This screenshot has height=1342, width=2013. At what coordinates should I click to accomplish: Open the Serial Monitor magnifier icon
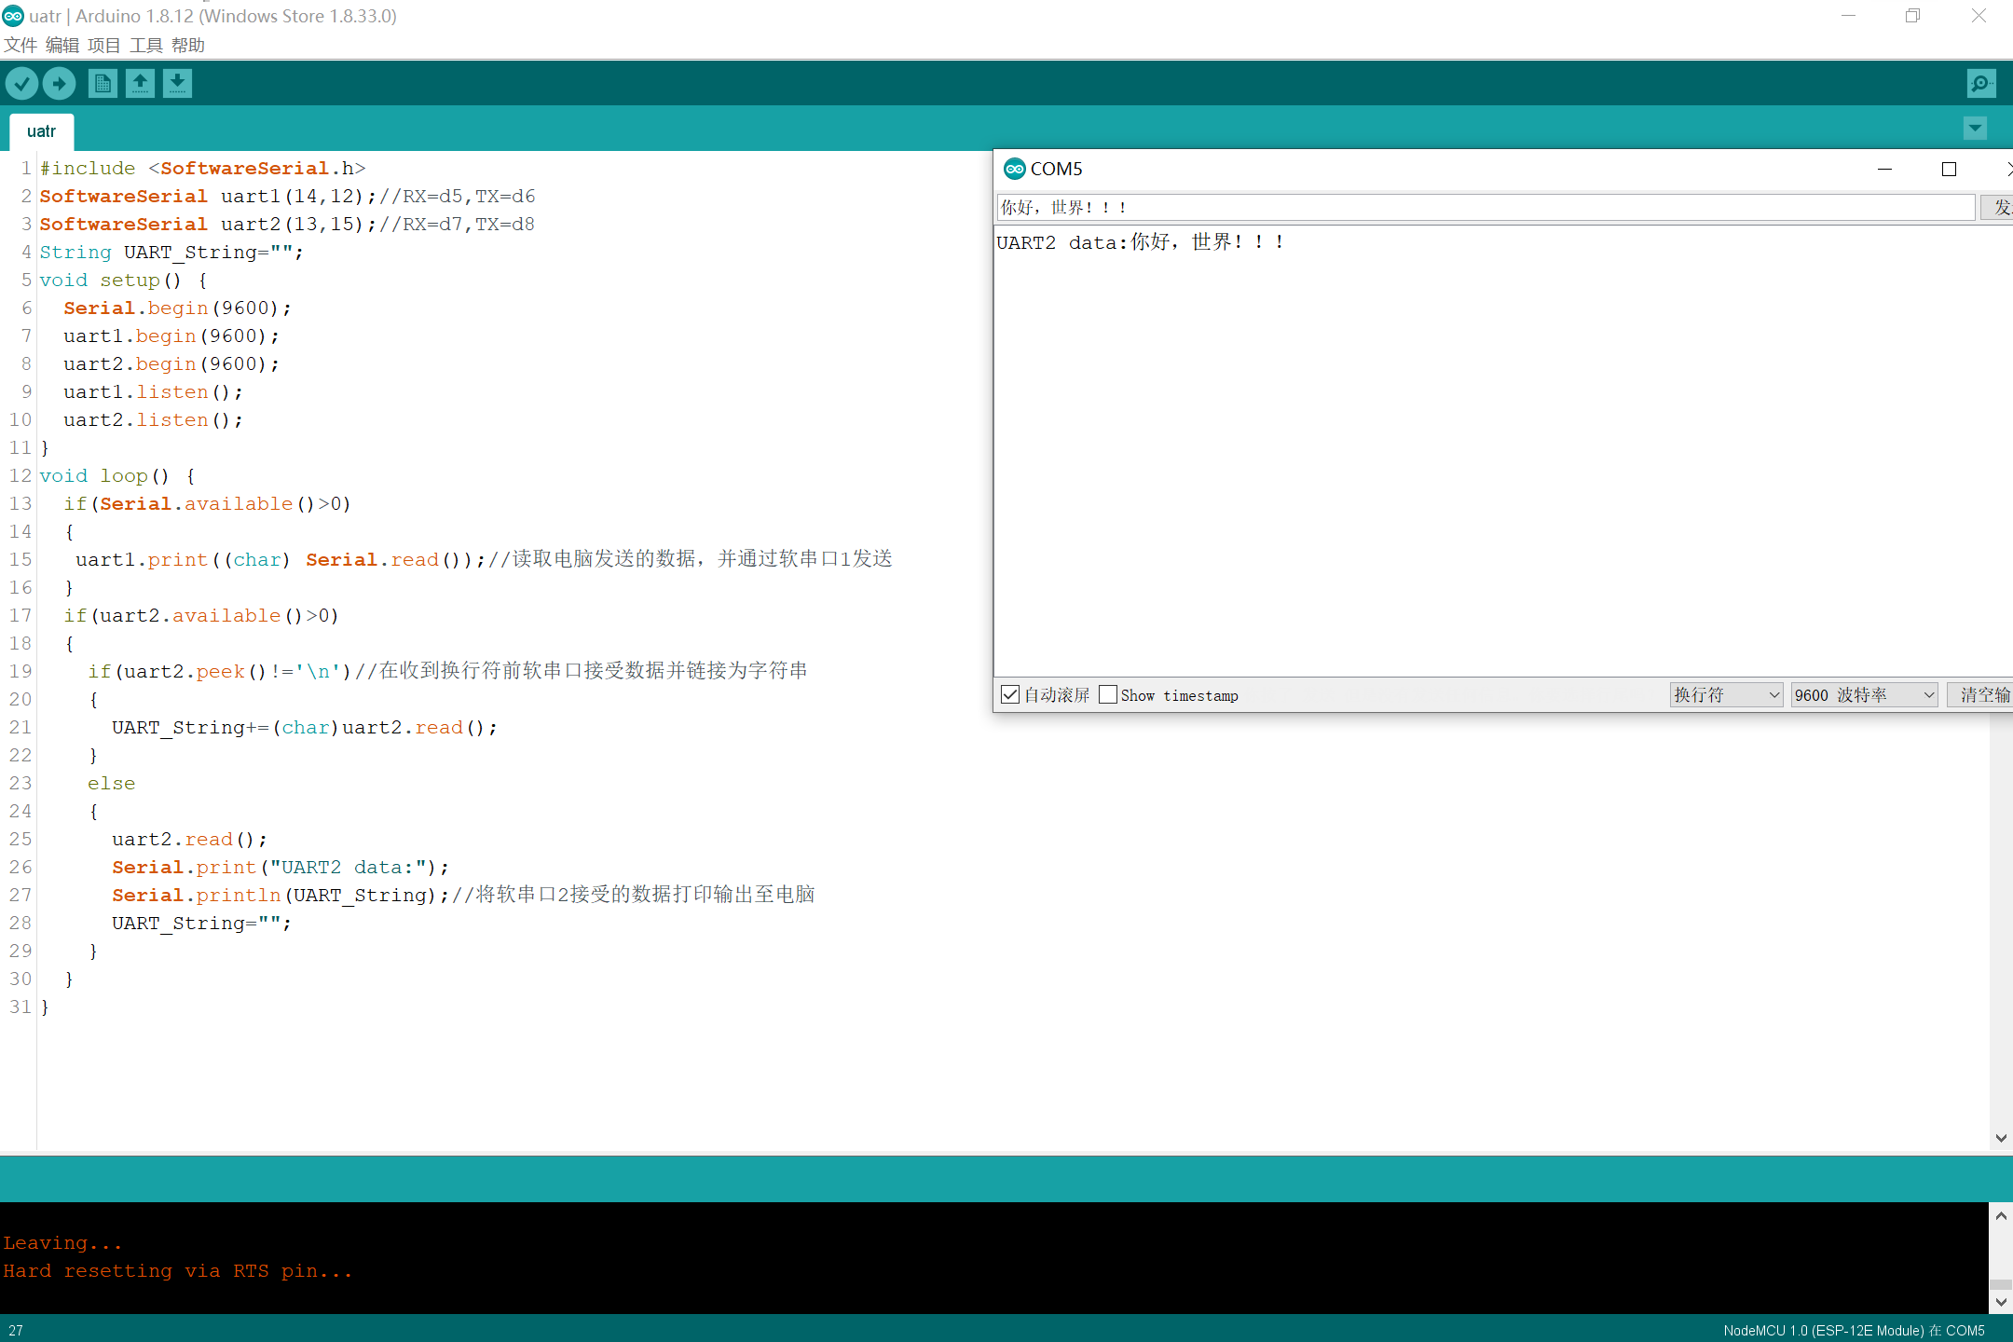(1980, 84)
